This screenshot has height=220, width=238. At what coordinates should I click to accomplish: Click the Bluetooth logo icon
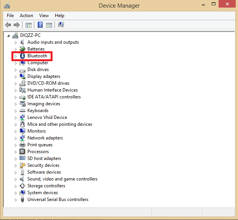coord(22,56)
